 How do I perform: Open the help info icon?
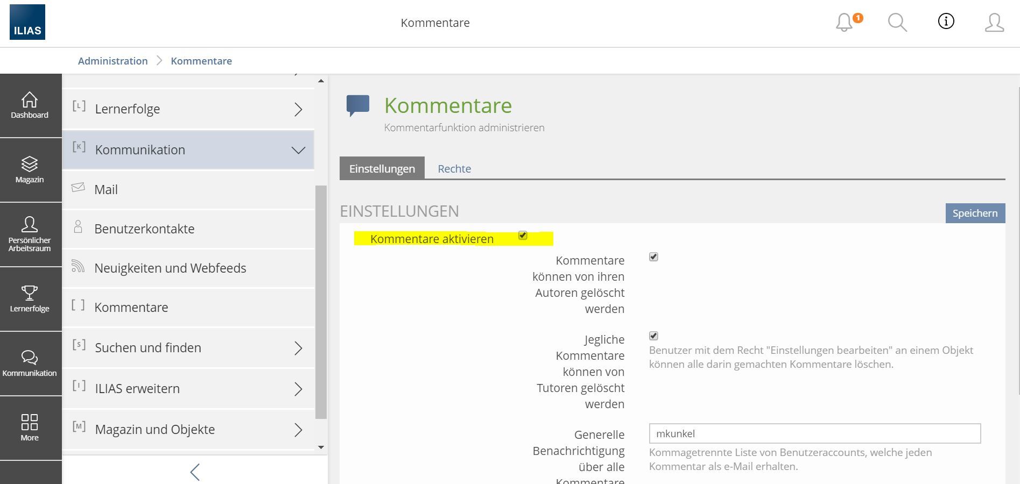(x=946, y=22)
